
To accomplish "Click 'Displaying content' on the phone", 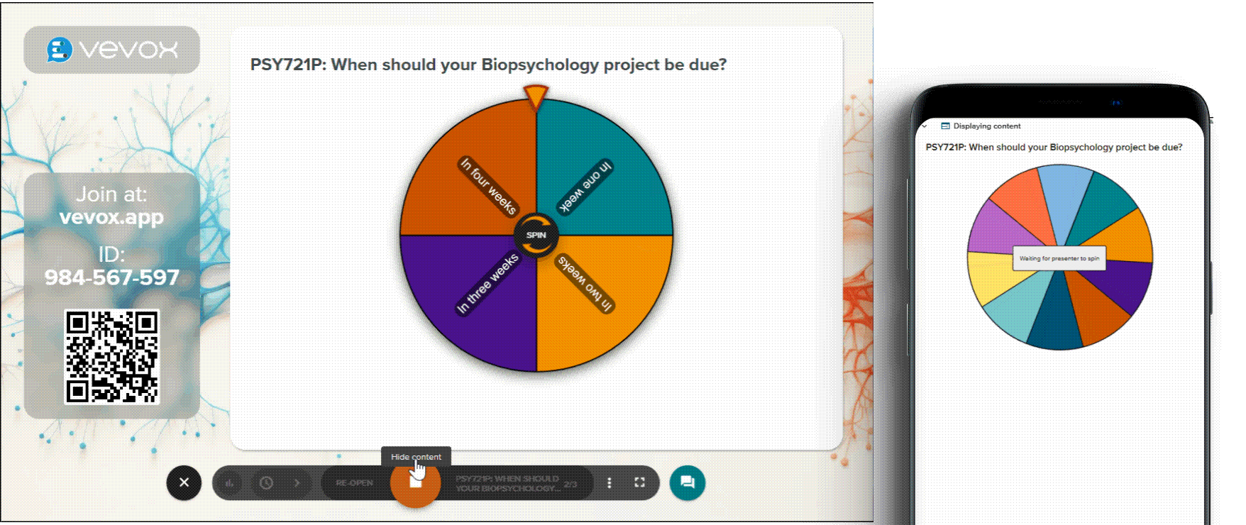I will pyautogui.click(x=986, y=126).
